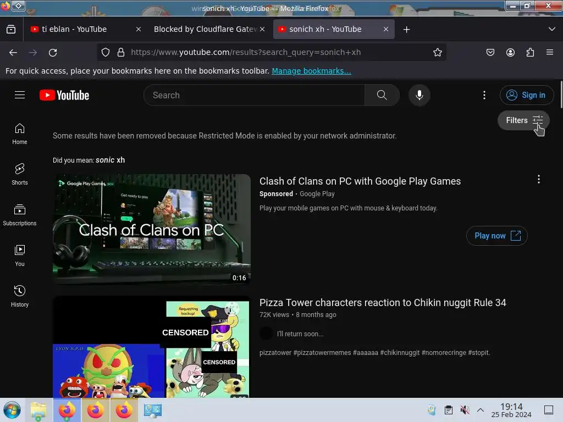Expand the hidden system tray icons
This screenshot has height=422, width=563.
[x=481, y=410]
